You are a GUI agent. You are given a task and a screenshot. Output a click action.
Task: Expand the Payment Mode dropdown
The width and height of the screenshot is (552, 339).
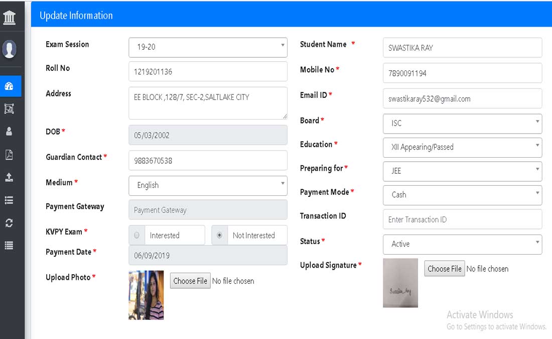(462, 195)
